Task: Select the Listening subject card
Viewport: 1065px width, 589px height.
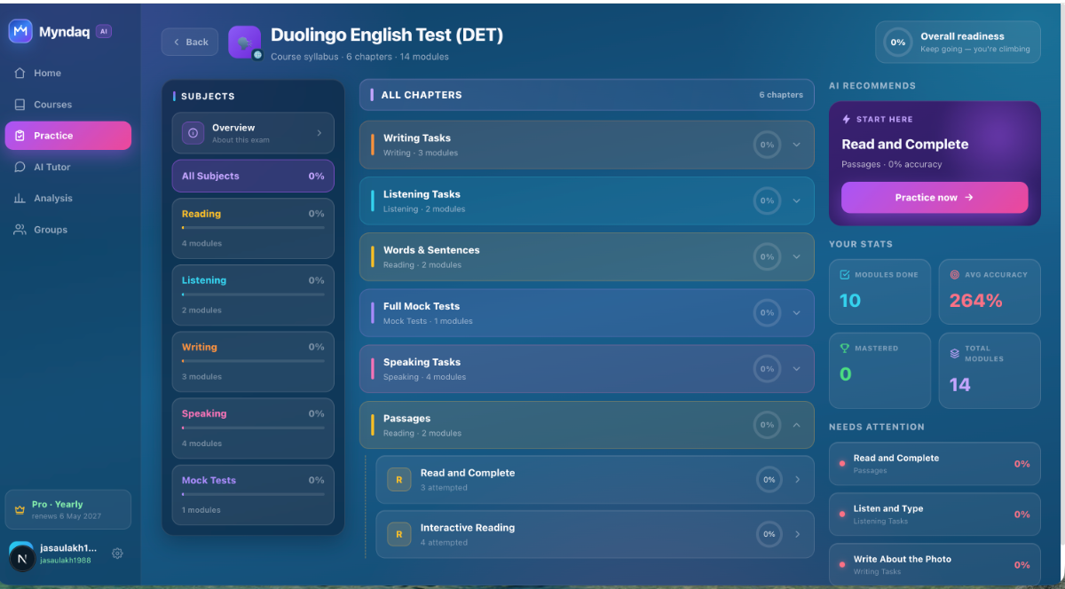Action: pyautogui.click(x=253, y=294)
